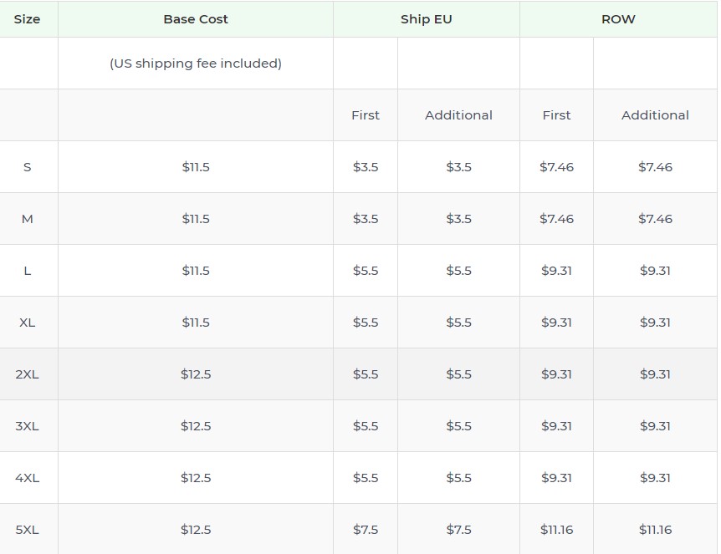Click ROW first-item $9.31 for size L
This screenshot has width=721, height=554.
pyautogui.click(x=556, y=271)
